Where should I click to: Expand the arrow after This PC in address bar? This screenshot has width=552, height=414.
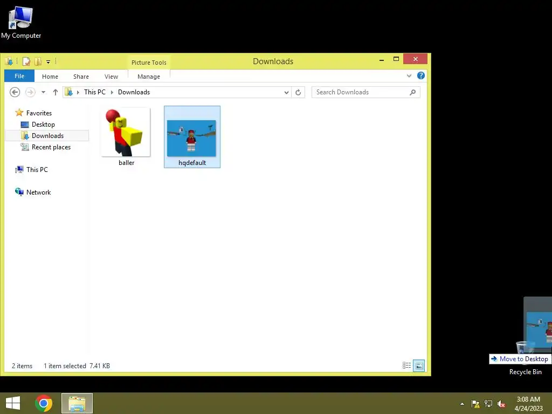click(x=112, y=92)
